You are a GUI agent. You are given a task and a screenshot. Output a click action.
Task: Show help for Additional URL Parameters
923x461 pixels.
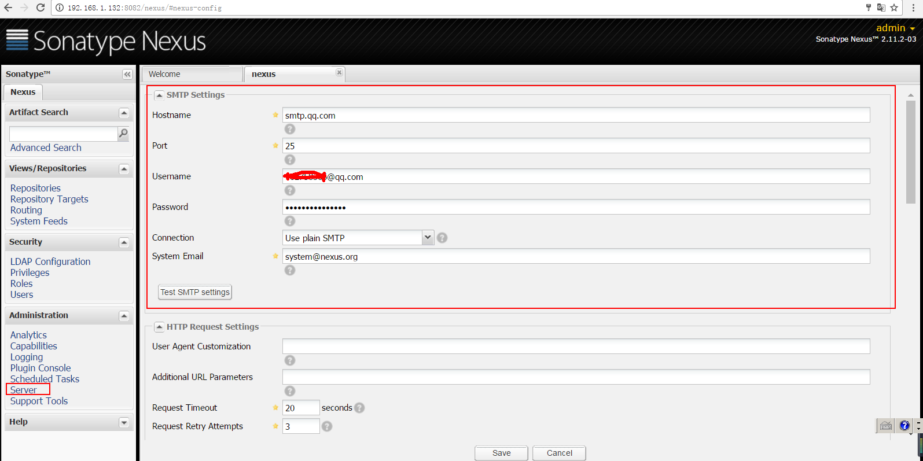point(290,391)
